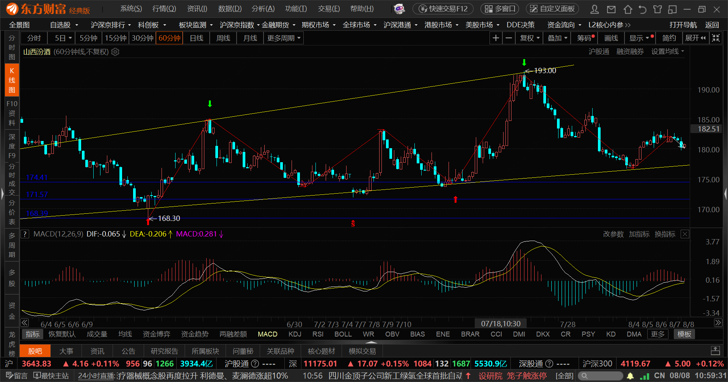728x382 pixels.
Task: Click the fullscreen collapse arrows icon
Action: point(715,38)
